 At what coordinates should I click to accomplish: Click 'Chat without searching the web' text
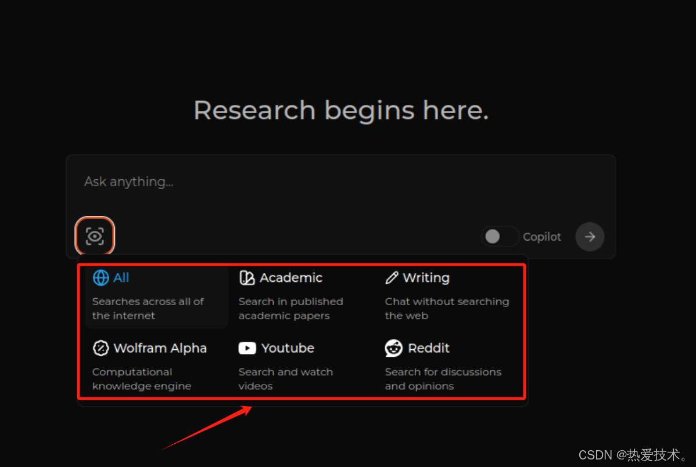pyautogui.click(x=447, y=309)
